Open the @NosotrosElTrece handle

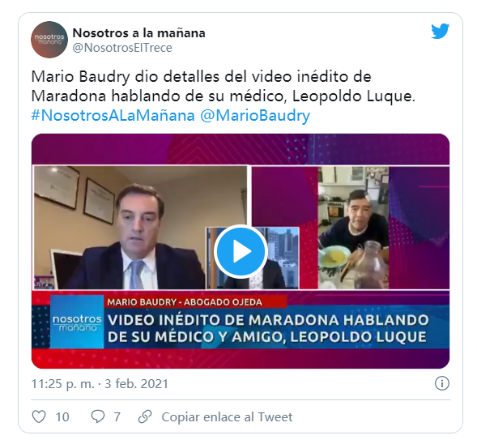tap(122, 48)
